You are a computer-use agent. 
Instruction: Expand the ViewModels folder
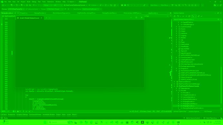click(176, 46)
